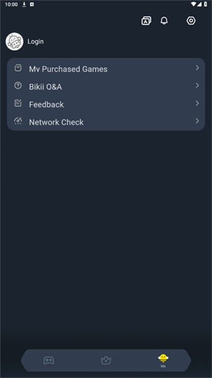Click the edit note icon beside Feedback
212x378 pixels.
(x=18, y=103)
